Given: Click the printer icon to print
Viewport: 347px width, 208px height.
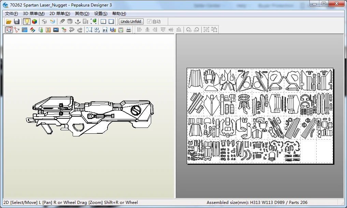Looking at the screenshot, I should coord(129,30).
